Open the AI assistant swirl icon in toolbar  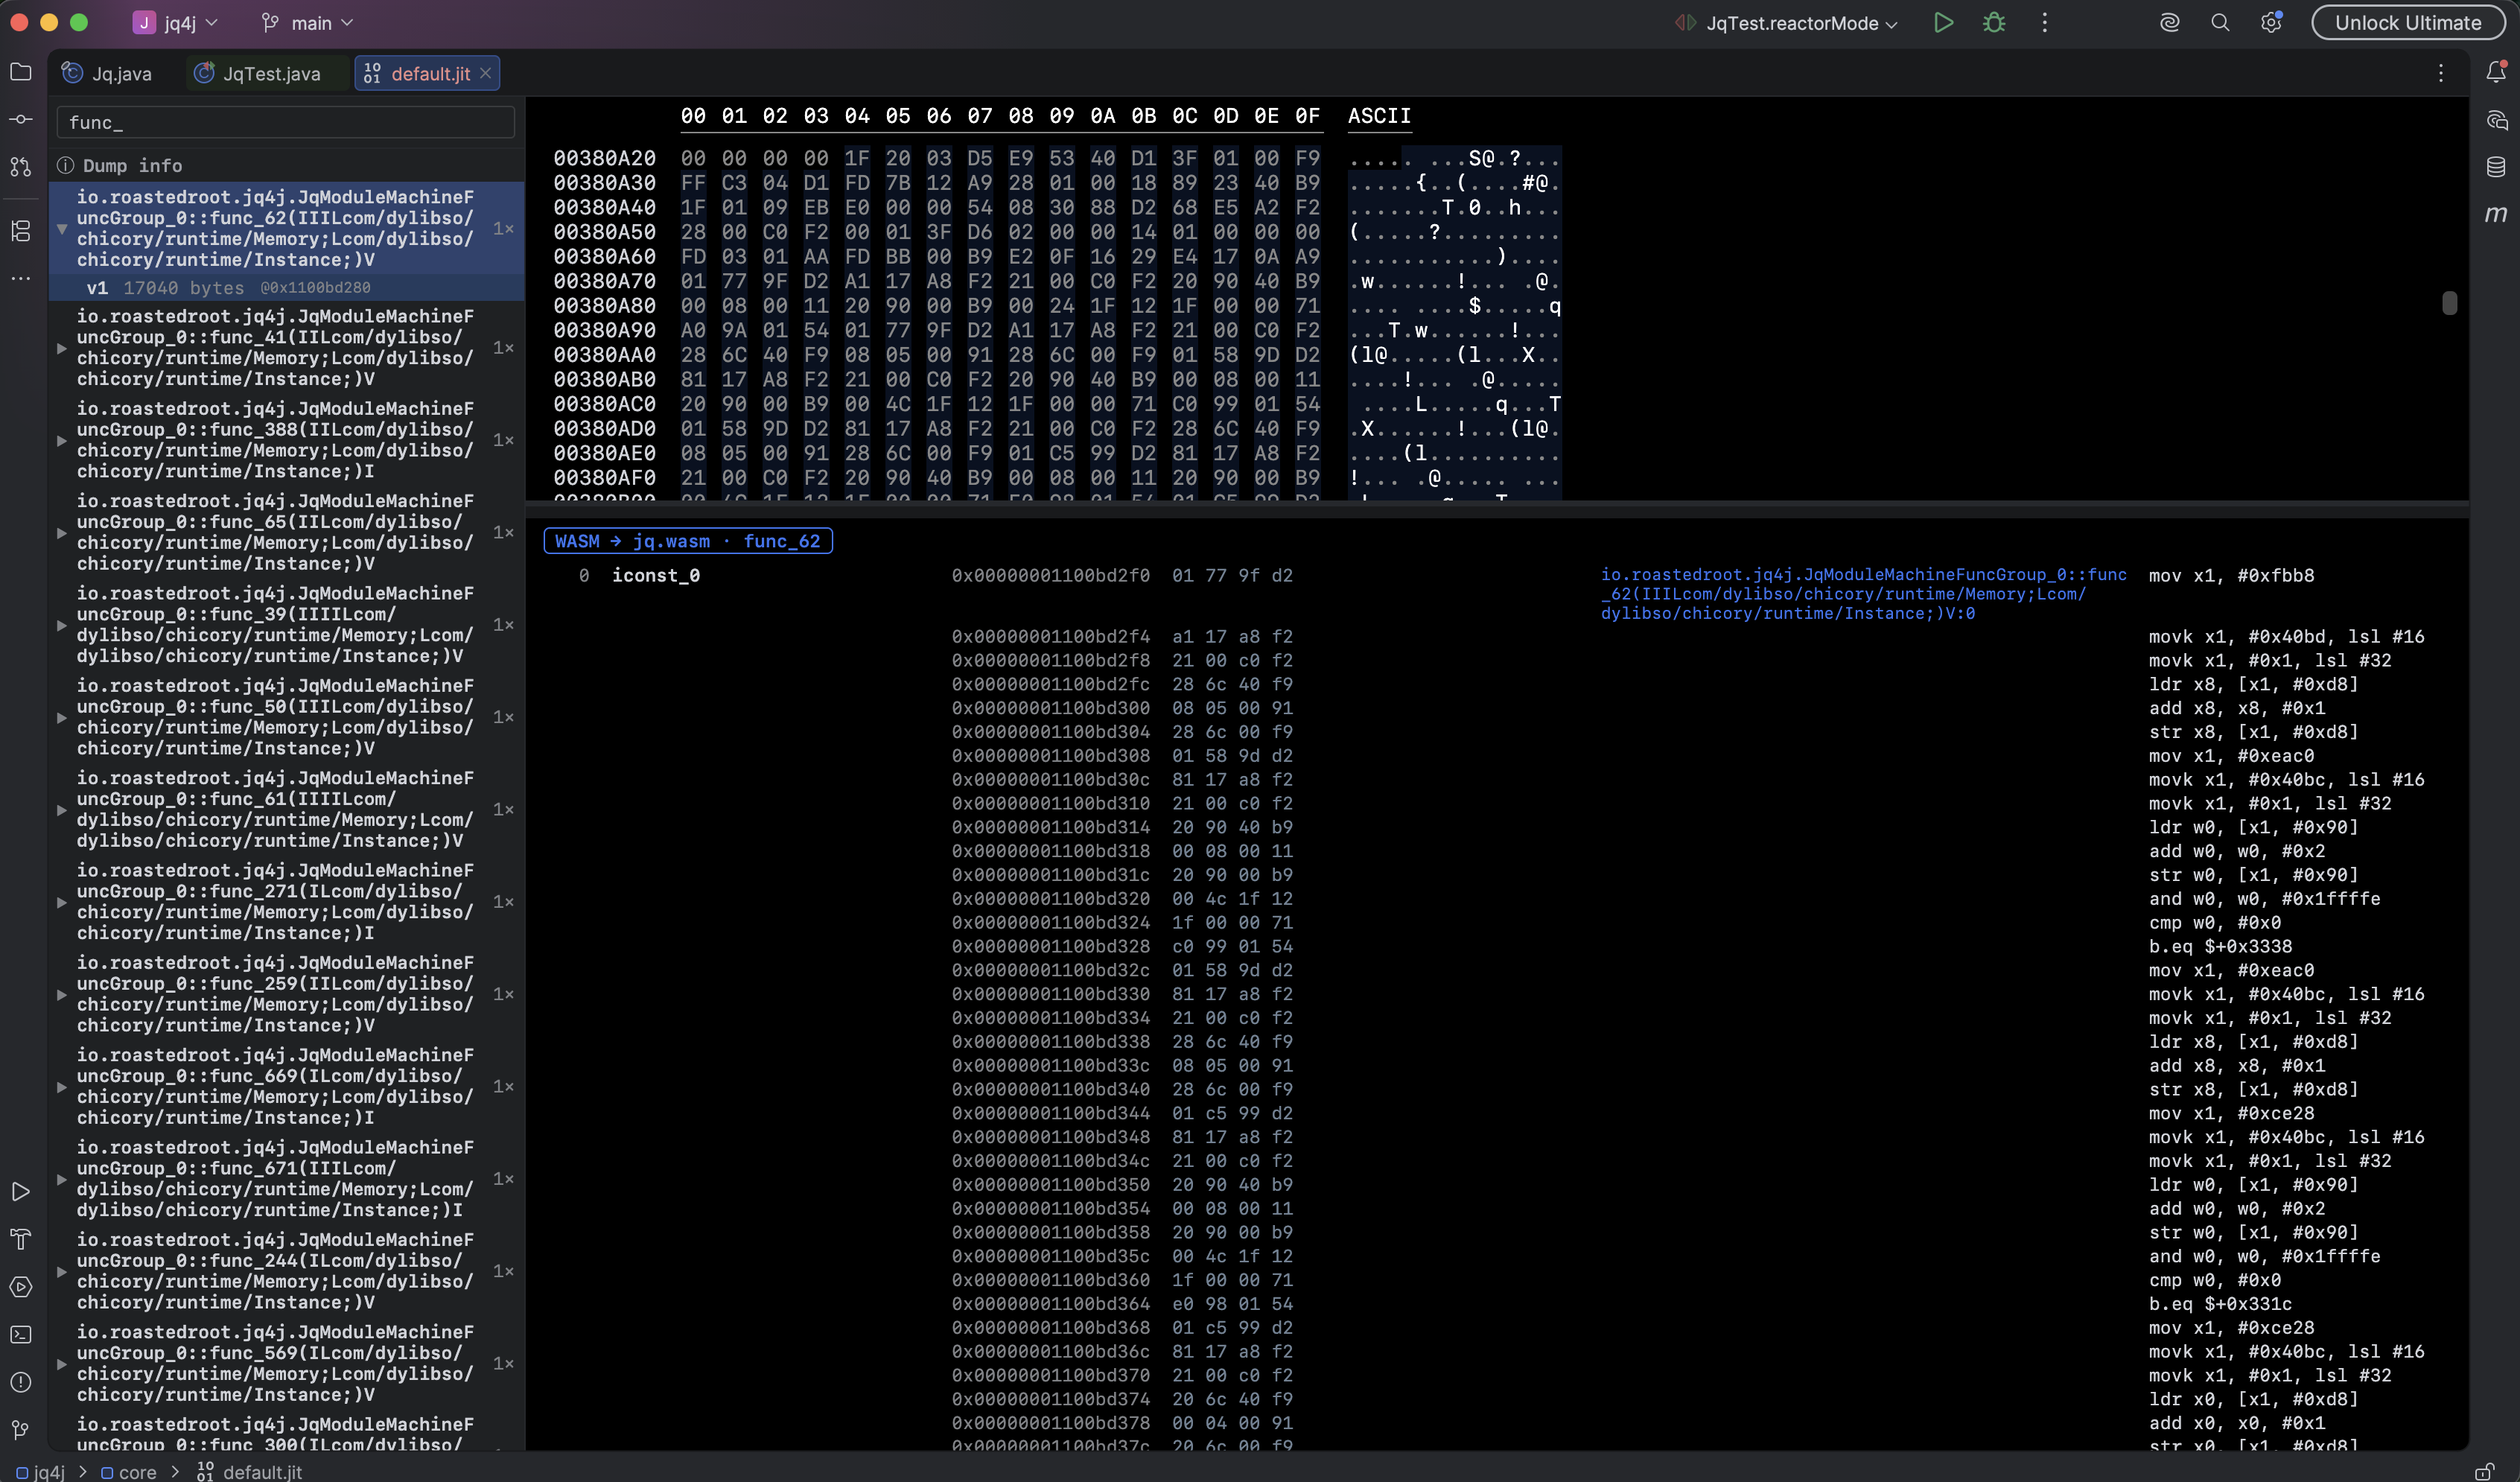(x=2169, y=22)
